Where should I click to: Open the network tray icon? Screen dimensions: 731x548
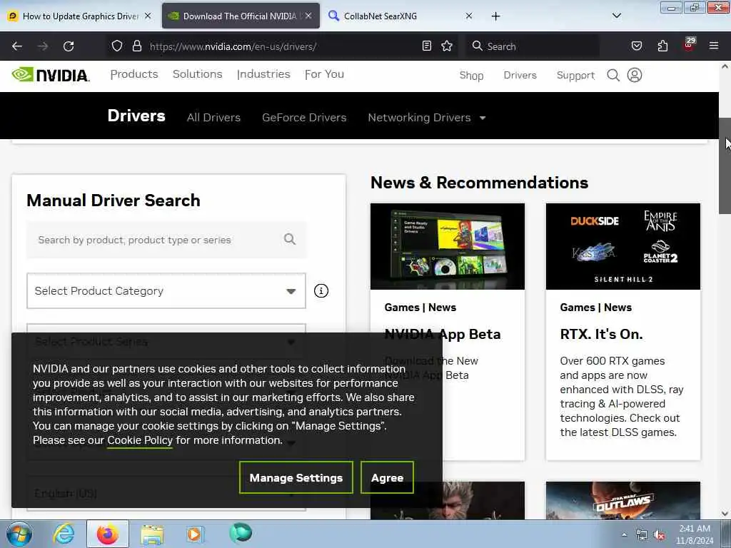(x=642, y=535)
